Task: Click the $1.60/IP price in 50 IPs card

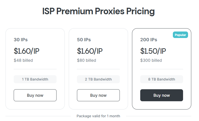Action: [x=90, y=51]
